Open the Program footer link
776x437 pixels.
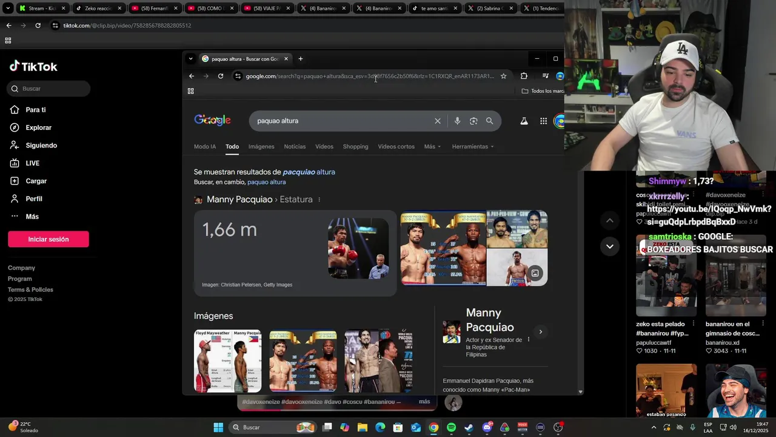point(20,279)
